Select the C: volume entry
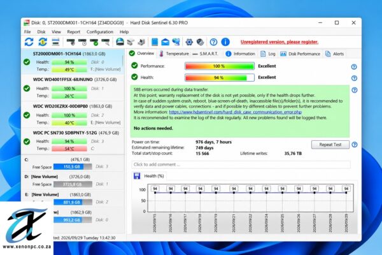 73,163
